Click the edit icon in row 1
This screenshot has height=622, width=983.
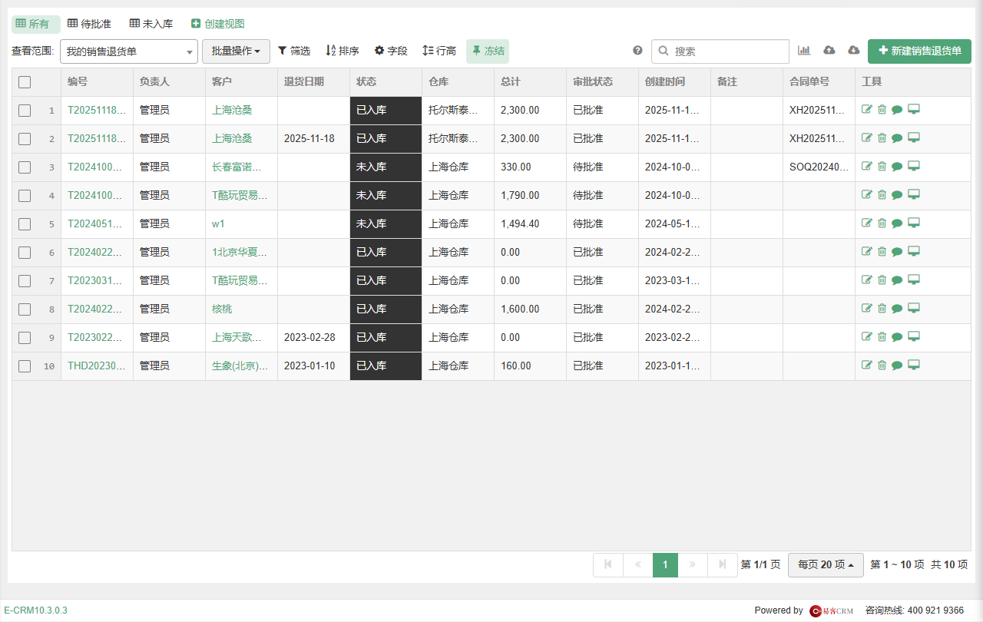click(867, 110)
